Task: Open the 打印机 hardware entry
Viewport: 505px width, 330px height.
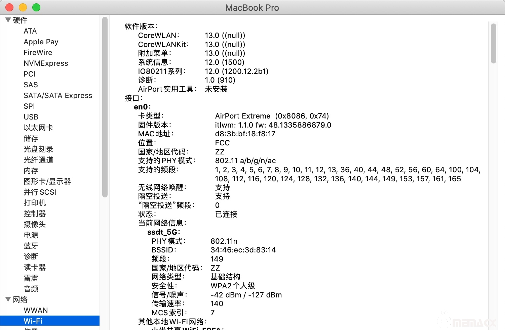Action: [34, 203]
